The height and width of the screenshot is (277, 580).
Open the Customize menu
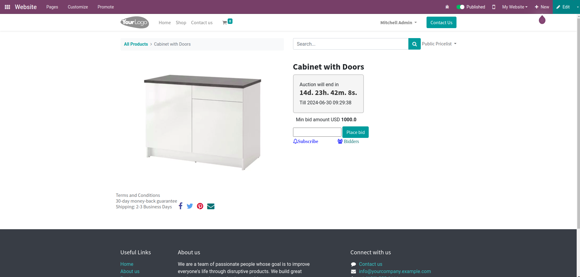78,7
